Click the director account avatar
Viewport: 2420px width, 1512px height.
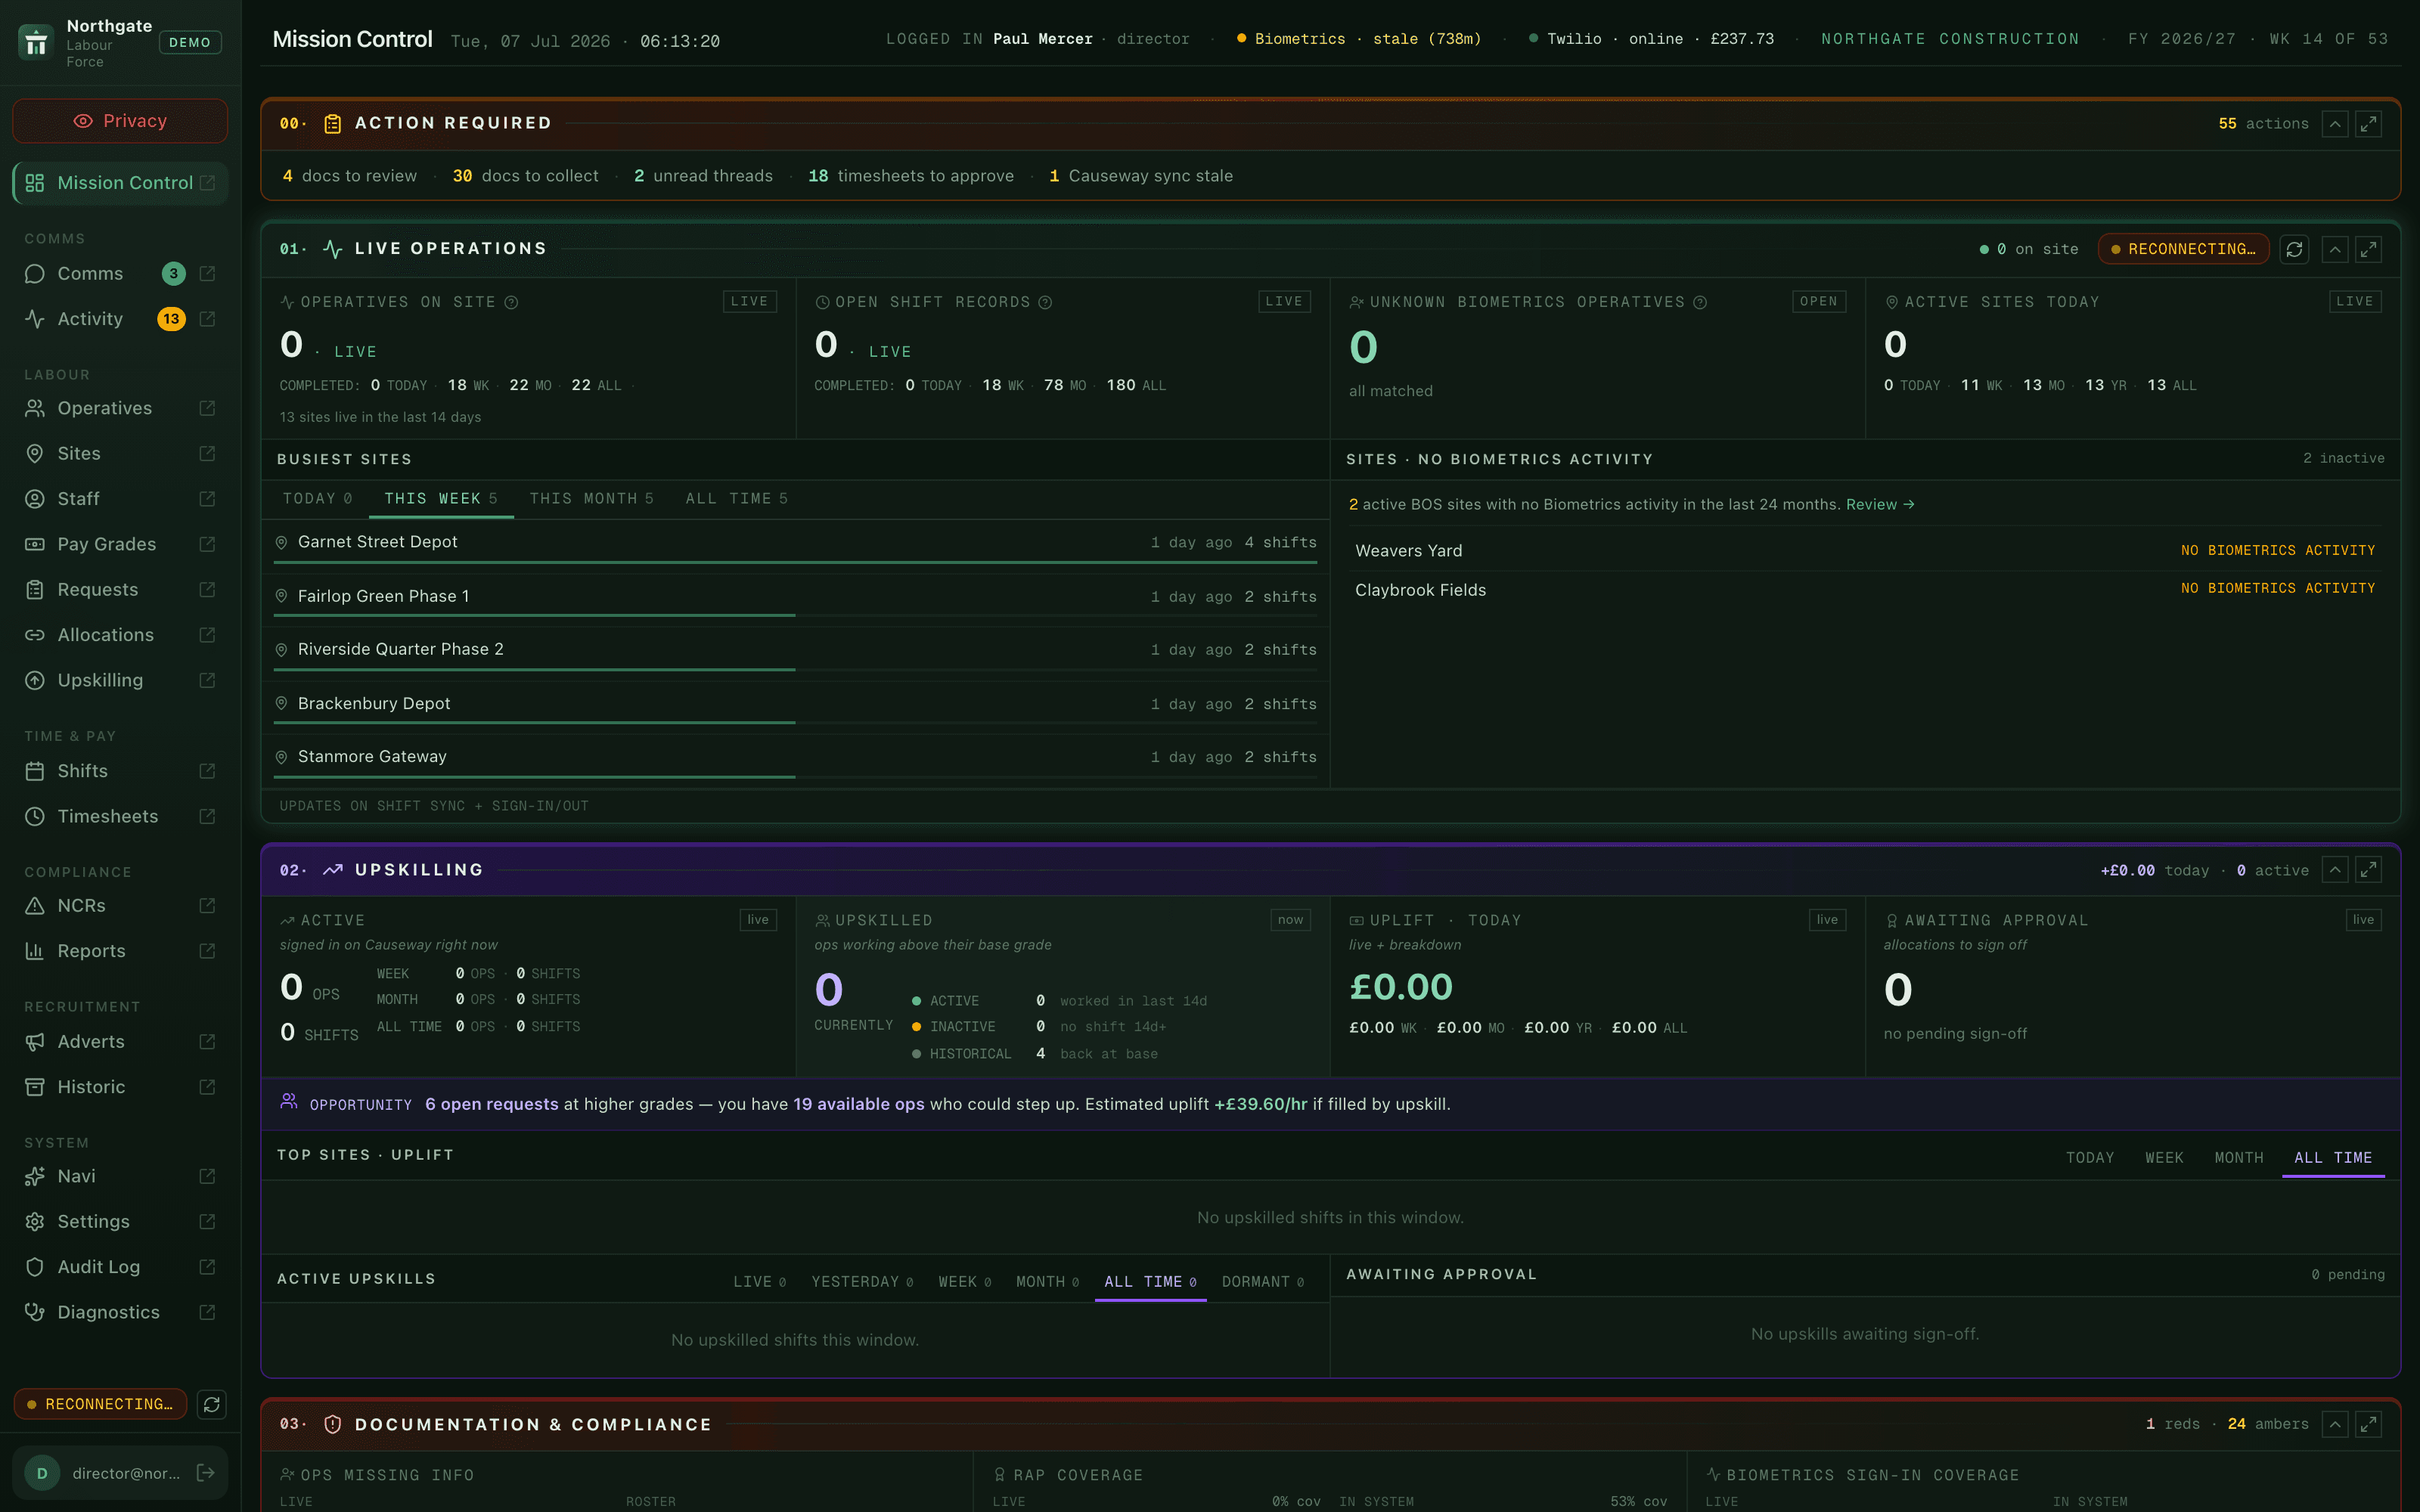42,1473
